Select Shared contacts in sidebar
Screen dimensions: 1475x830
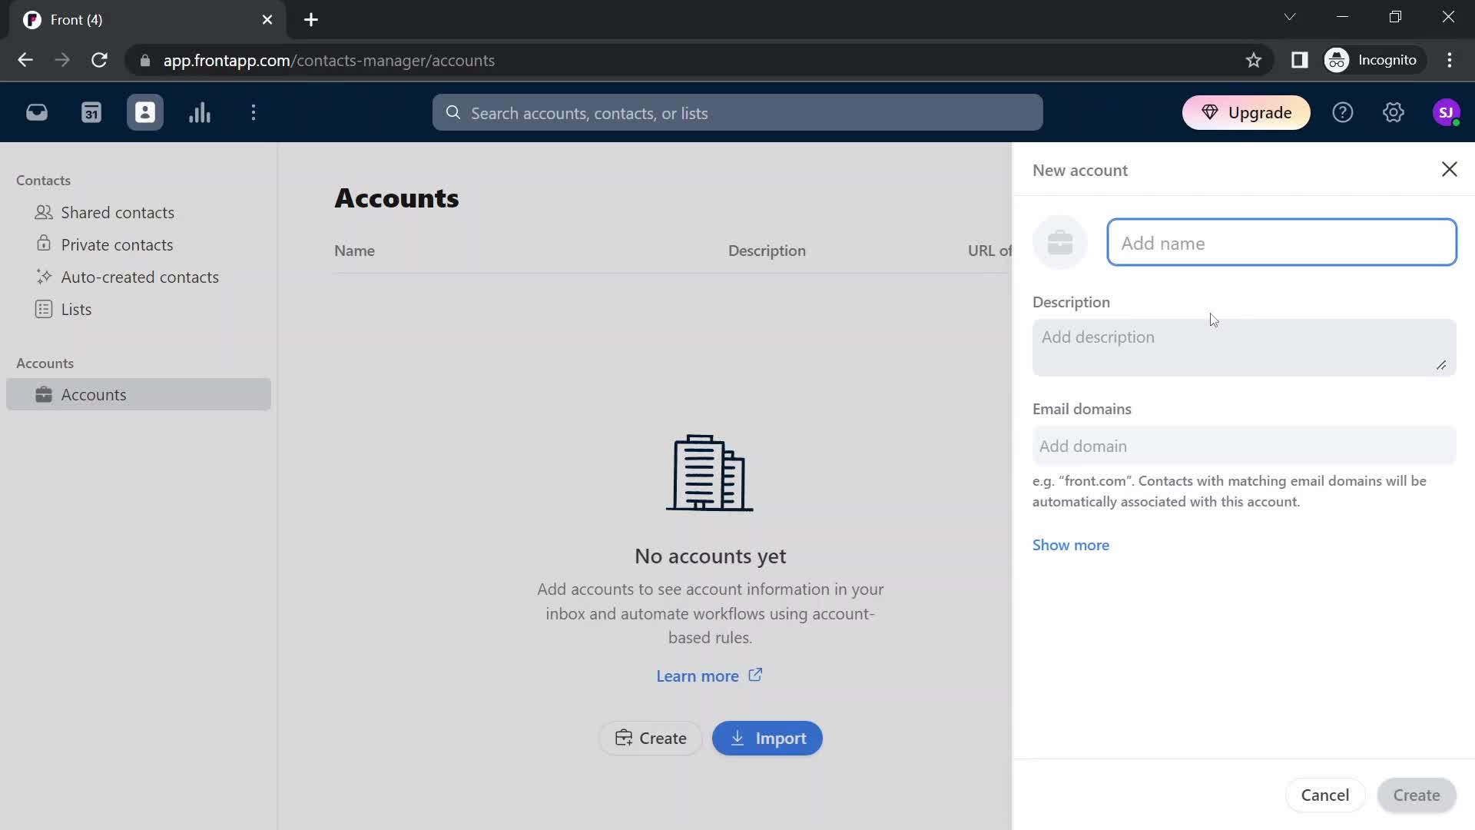click(x=117, y=212)
